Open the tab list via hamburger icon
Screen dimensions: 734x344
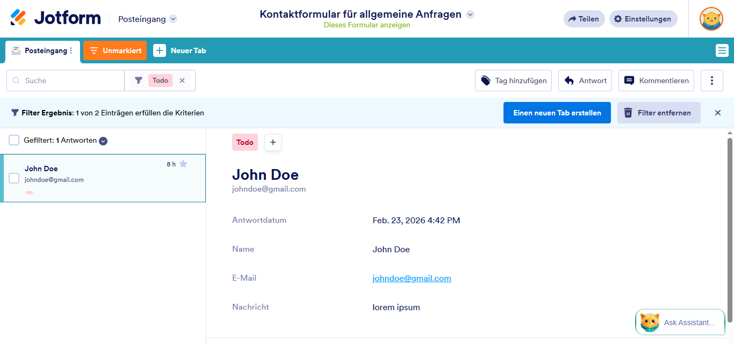click(x=722, y=50)
